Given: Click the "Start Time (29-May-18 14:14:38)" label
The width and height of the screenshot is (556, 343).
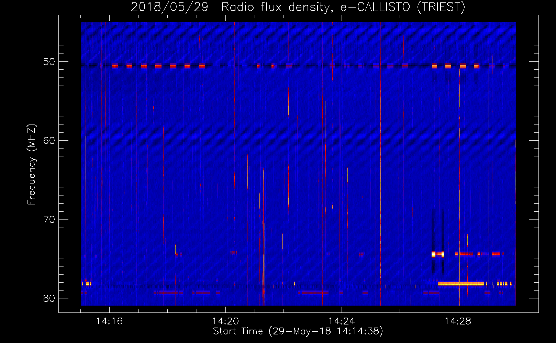Looking at the screenshot, I should pos(298,331).
